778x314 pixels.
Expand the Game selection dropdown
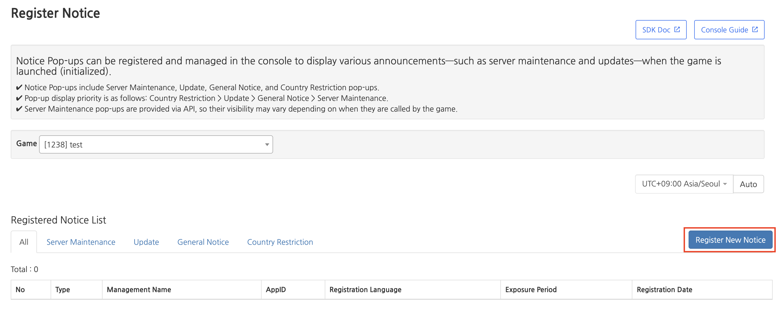click(x=156, y=144)
